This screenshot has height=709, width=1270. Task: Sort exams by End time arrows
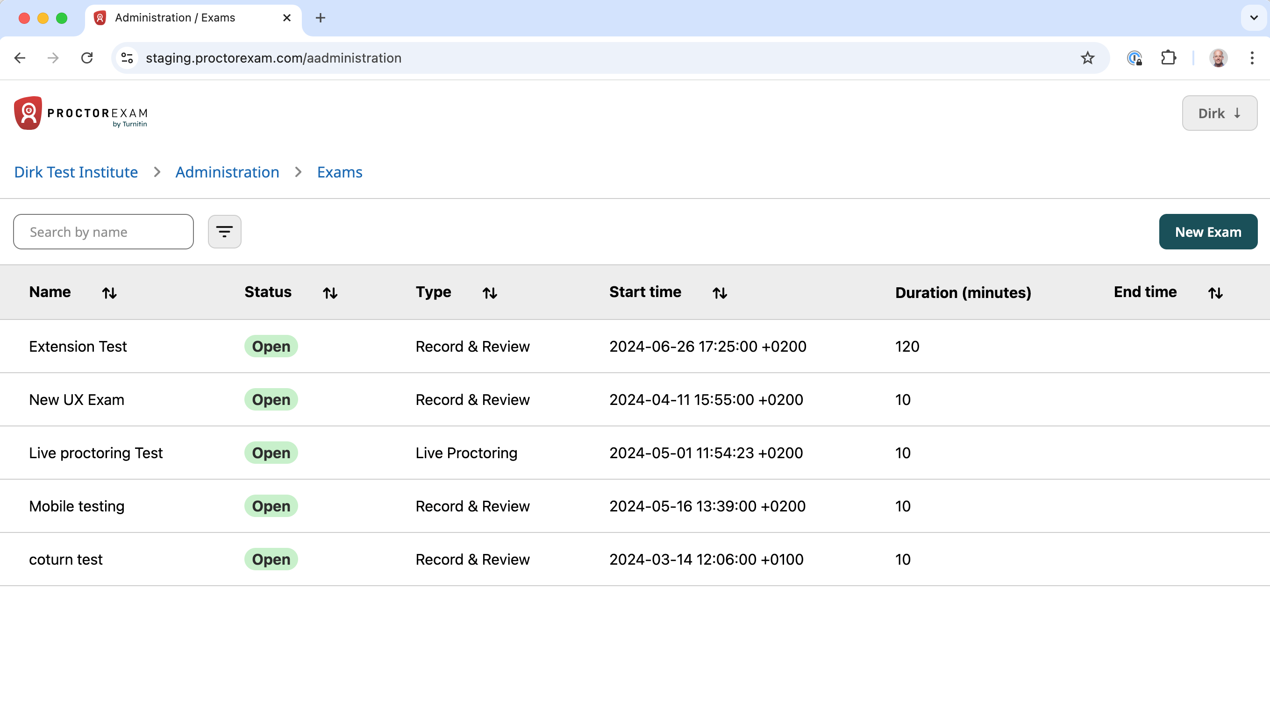click(x=1215, y=293)
